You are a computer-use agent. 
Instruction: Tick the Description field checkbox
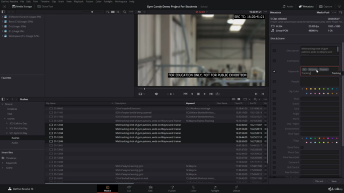click(274, 51)
